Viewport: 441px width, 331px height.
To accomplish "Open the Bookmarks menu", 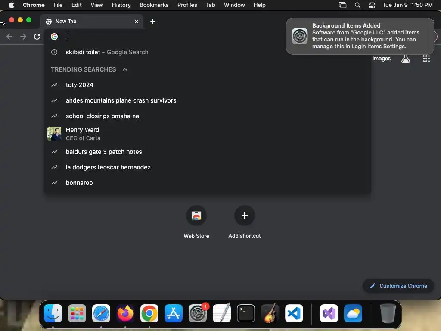I will 154,5.
